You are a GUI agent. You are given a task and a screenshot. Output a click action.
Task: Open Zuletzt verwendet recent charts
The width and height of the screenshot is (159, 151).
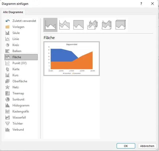pyautogui.click(x=24, y=21)
